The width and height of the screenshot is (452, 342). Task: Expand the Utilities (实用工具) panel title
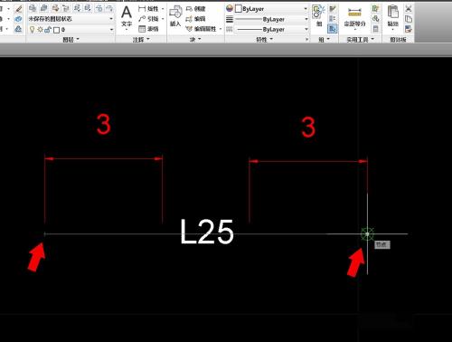click(360, 40)
